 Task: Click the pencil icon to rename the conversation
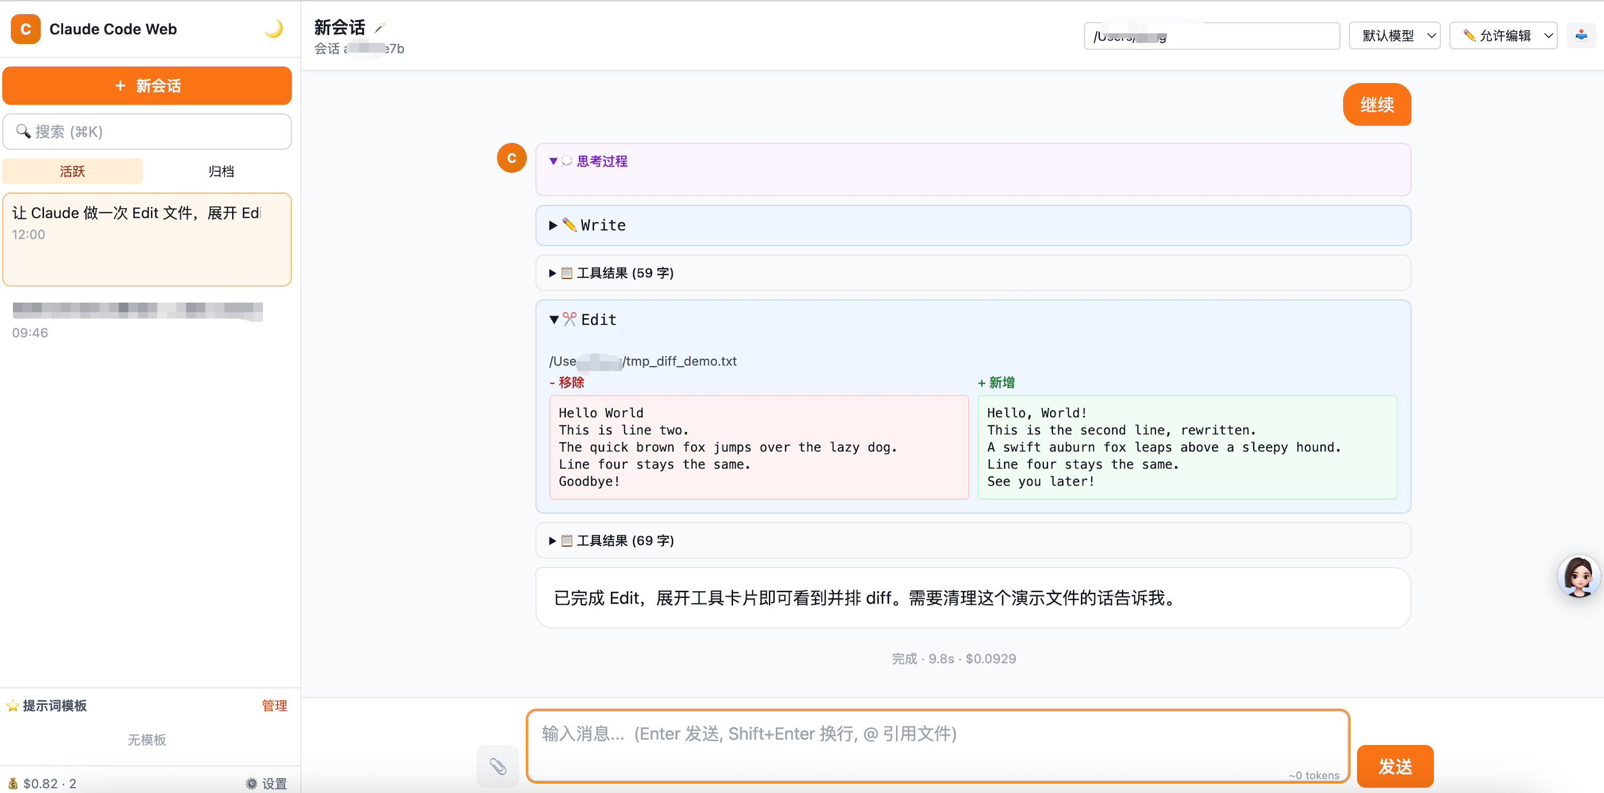point(380,27)
